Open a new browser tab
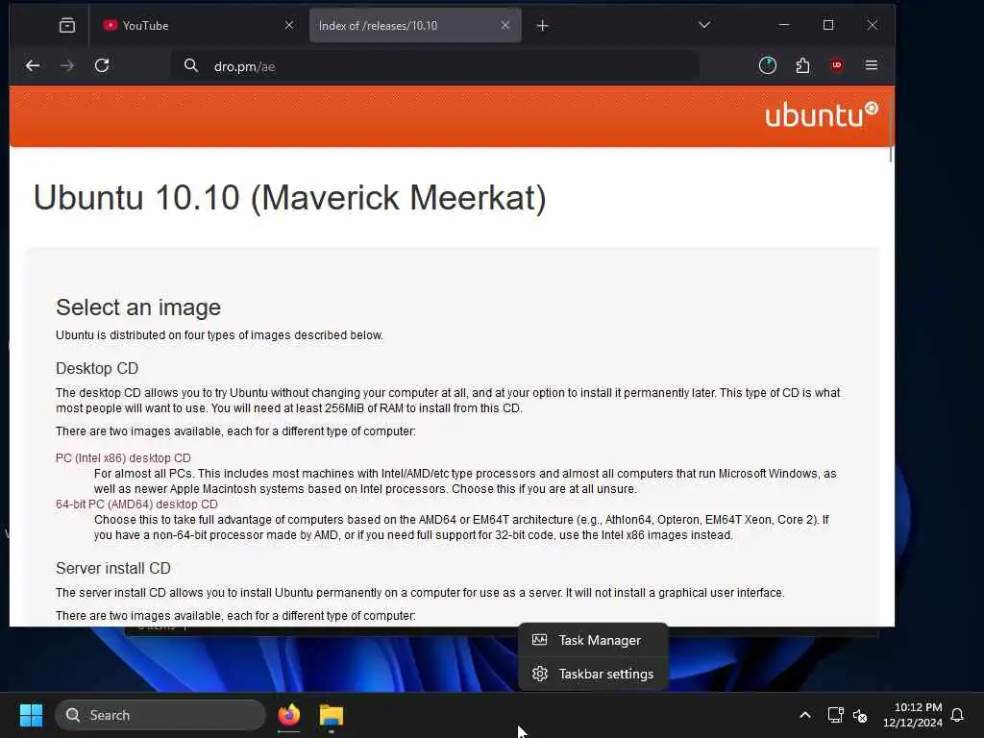 point(543,26)
